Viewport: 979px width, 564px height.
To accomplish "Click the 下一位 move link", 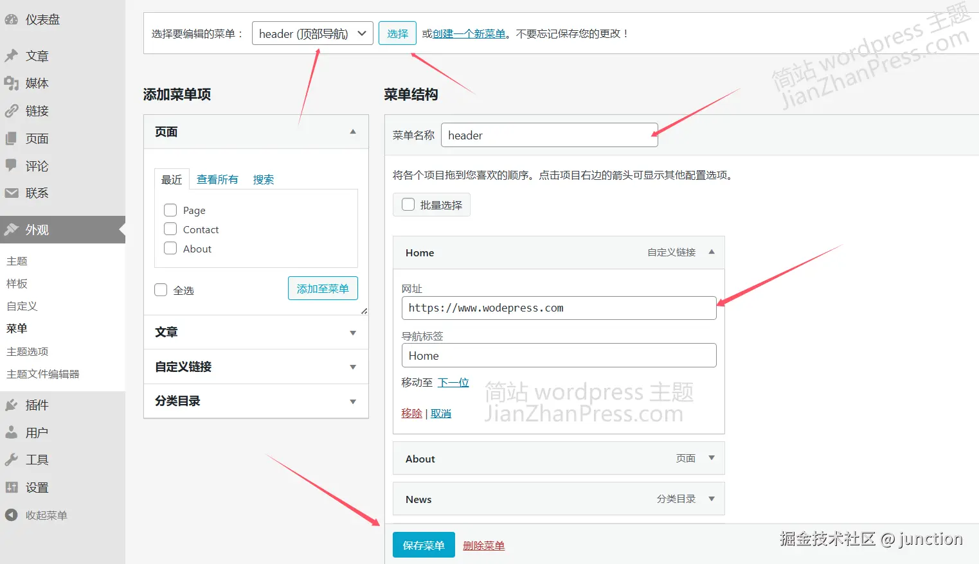I will click(453, 382).
